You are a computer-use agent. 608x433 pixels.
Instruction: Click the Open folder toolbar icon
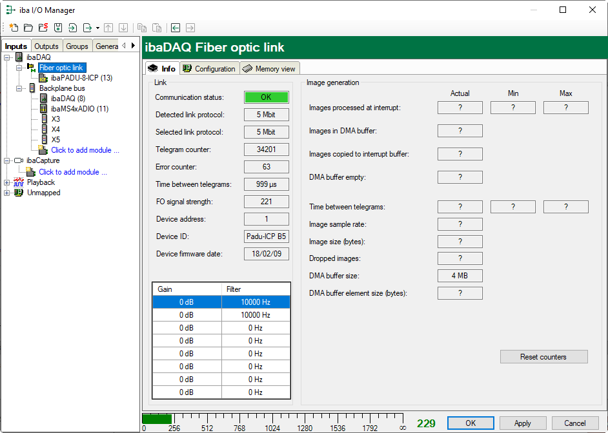[x=28, y=28]
